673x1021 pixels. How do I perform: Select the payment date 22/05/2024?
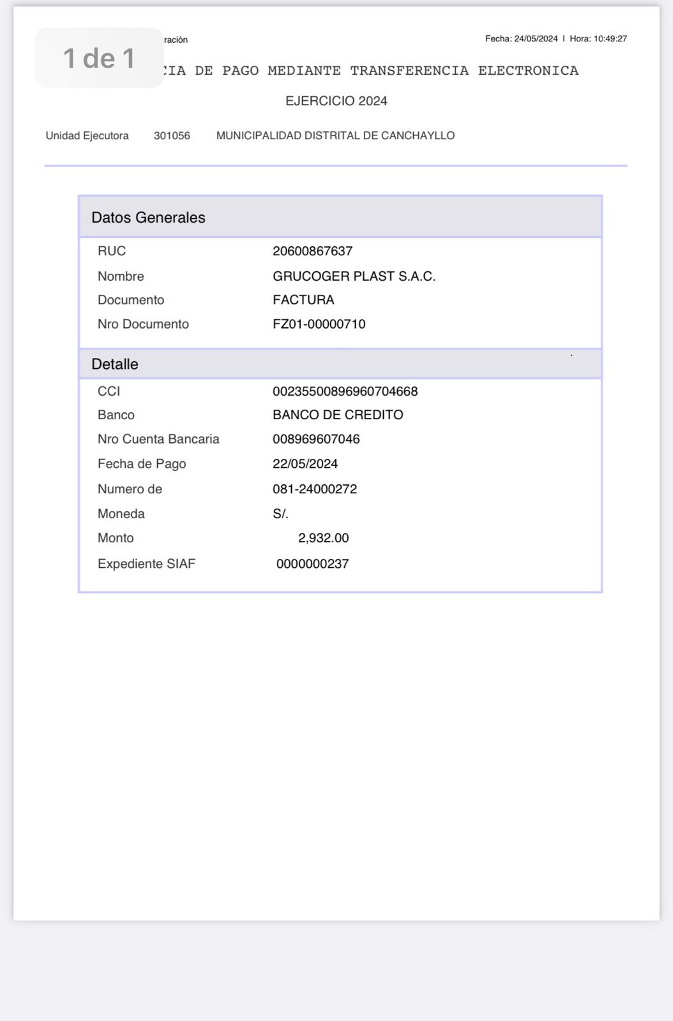point(305,464)
